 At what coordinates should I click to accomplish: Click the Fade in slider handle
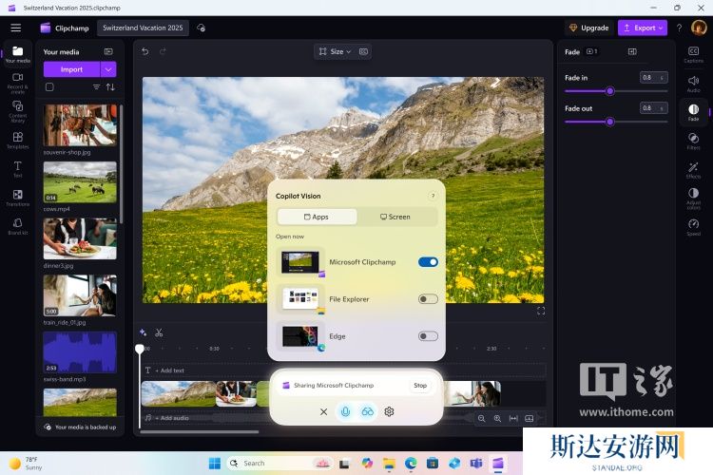coord(610,91)
